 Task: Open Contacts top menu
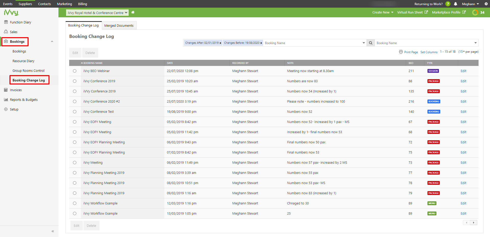click(x=44, y=4)
